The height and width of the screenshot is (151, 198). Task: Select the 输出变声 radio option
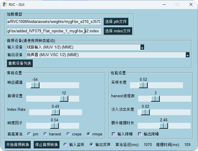(x=91, y=145)
